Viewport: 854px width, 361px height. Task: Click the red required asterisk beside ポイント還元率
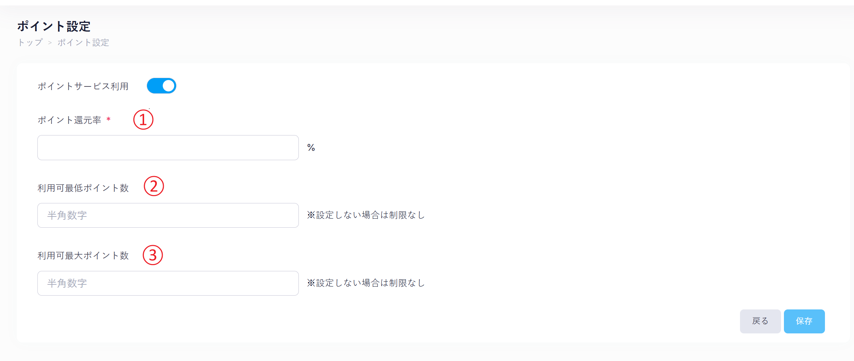[x=108, y=119]
